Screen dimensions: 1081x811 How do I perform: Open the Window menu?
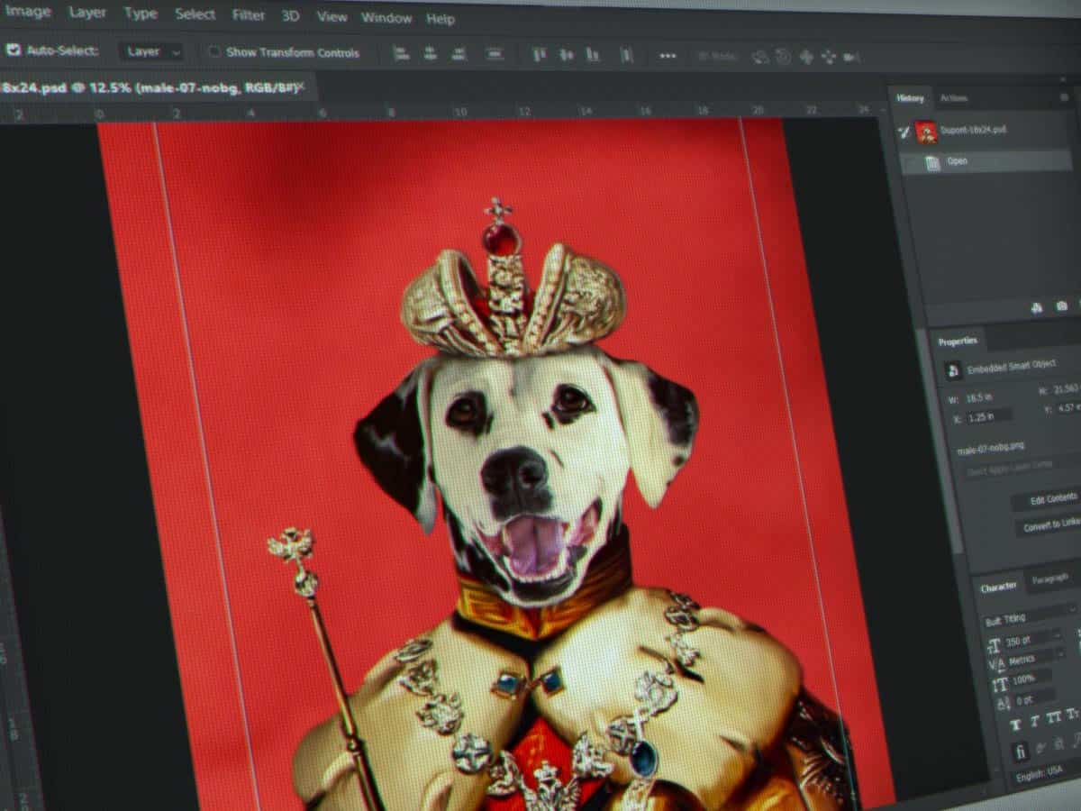tap(386, 18)
